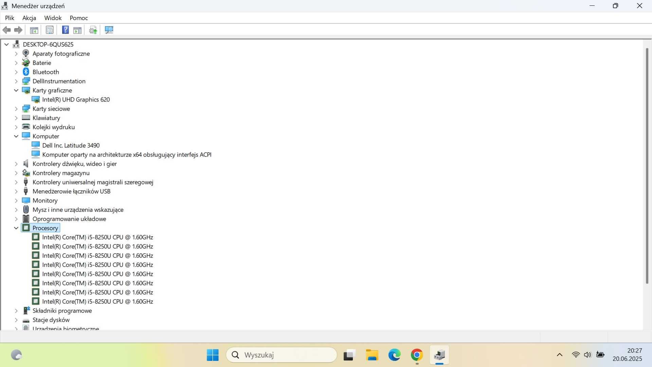Open Microsoft Edge from the taskbar
The width and height of the screenshot is (652, 367).
pos(394,355)
